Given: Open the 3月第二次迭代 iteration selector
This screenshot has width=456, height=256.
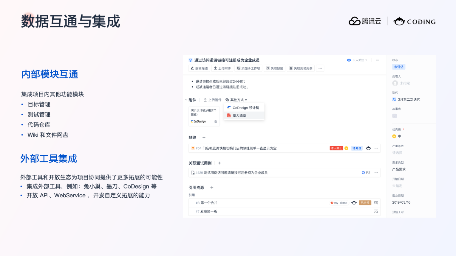Looking at the screenshot, I should coord(406,99).
